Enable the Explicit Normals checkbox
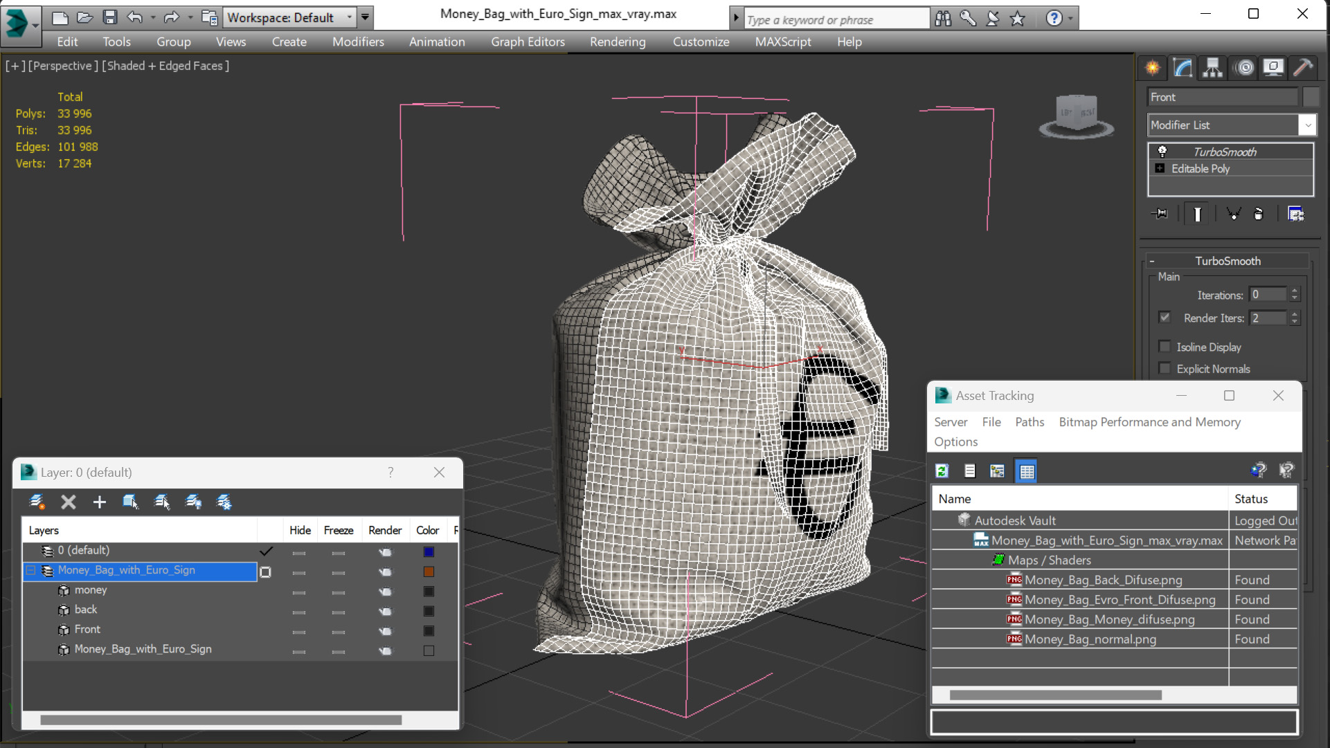 pyautogui.click(x=1165, y=369)
